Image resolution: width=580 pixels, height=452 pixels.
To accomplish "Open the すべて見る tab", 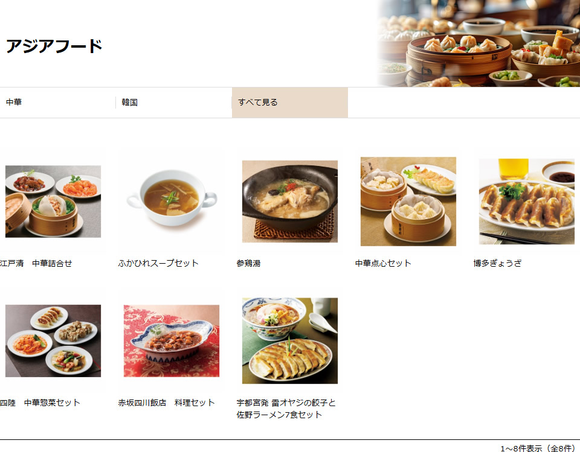I will [290, 103].
